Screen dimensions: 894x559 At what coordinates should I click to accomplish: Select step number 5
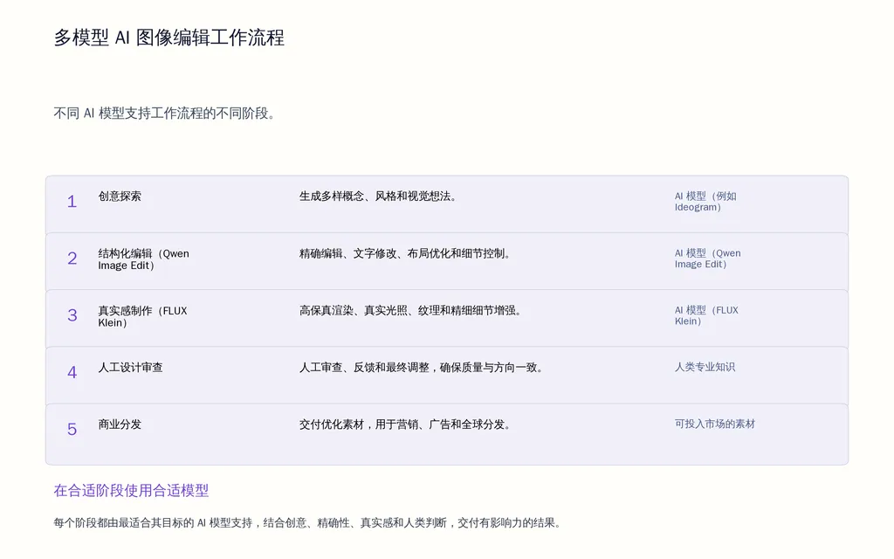72,430
